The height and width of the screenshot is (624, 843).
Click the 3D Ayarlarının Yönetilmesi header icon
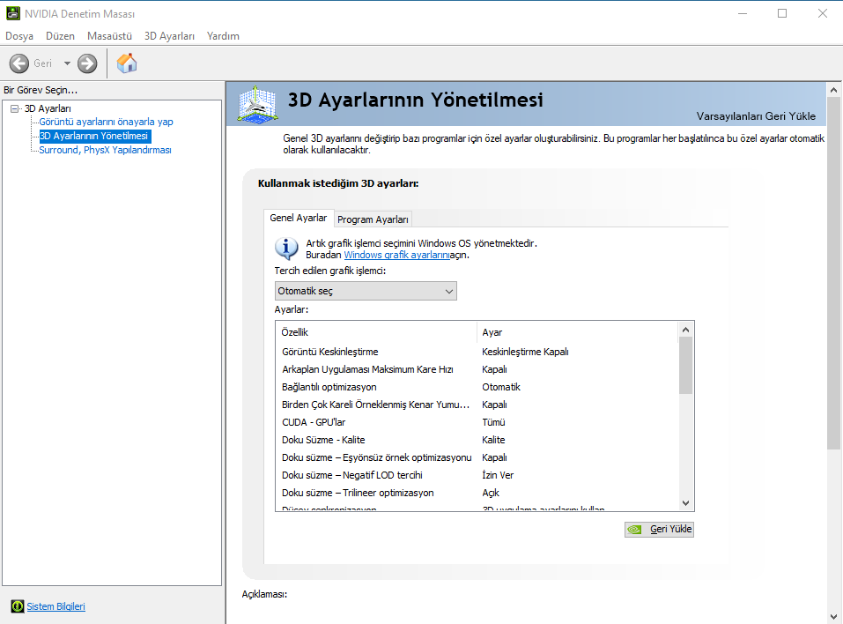258,104
